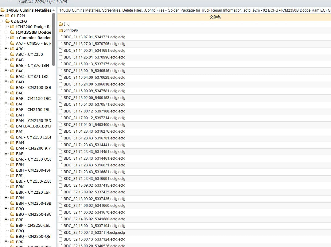Screen dimensions: 331x247
Task: Select file BDC_32.15.00.13_5337124.ecfg.ecfg
Action: (x=94, y=239)
